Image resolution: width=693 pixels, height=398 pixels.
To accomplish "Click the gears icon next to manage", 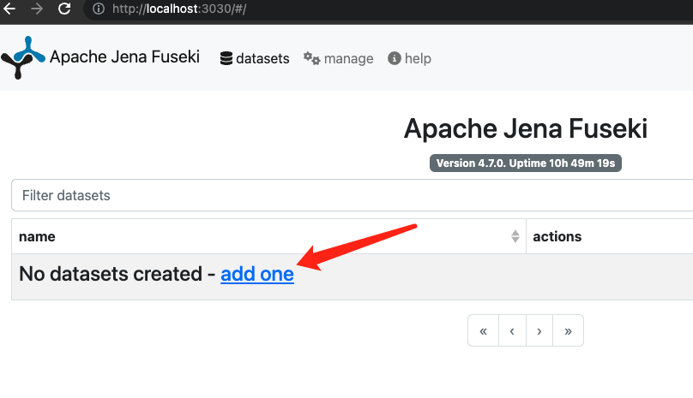I will (x=312, y=59).
